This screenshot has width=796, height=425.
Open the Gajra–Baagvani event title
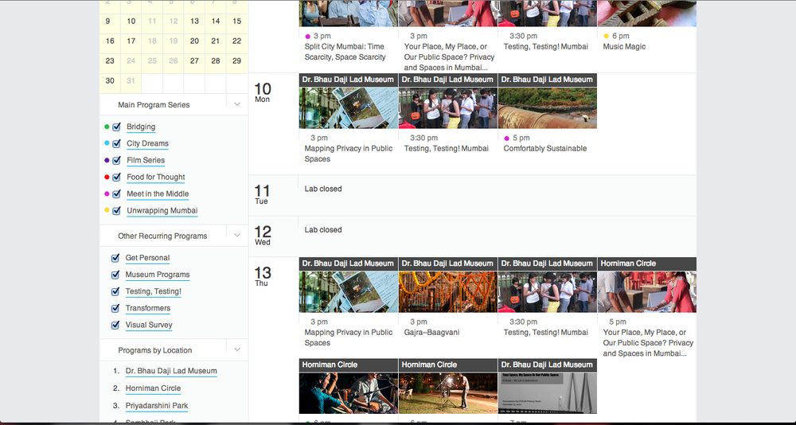coord(432,333)
